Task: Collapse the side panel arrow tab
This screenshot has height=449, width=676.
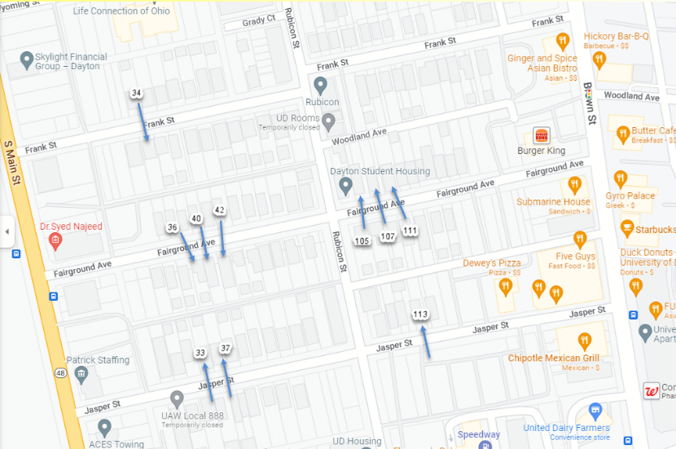Action: pyautogui.click(x=7, y=231)
